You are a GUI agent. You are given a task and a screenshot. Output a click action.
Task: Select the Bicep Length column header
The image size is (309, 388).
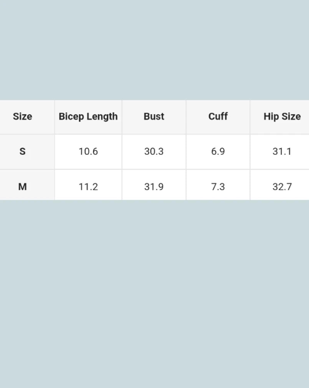(88, 117)
